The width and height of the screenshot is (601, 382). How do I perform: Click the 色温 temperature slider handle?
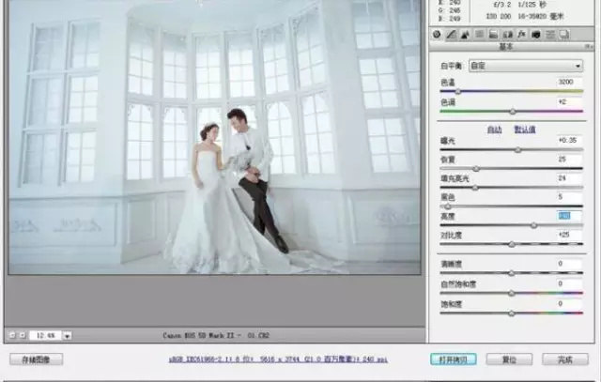457,92
